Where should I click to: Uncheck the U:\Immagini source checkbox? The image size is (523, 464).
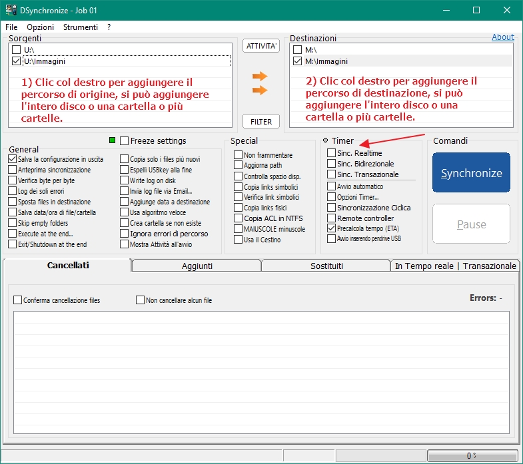coord(16,61)
